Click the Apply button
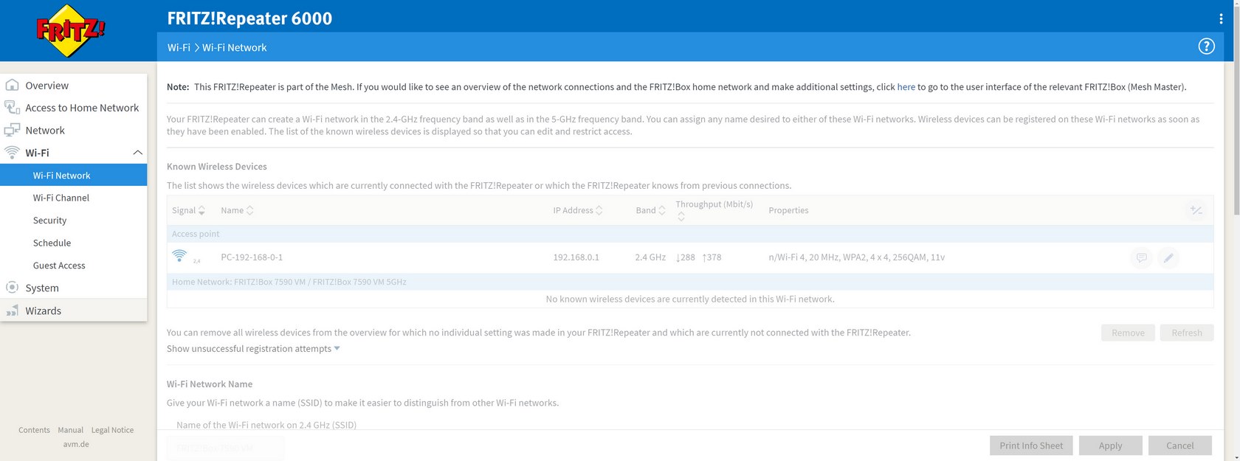This screenshot has height=461, width=1240. (1110, 446)
